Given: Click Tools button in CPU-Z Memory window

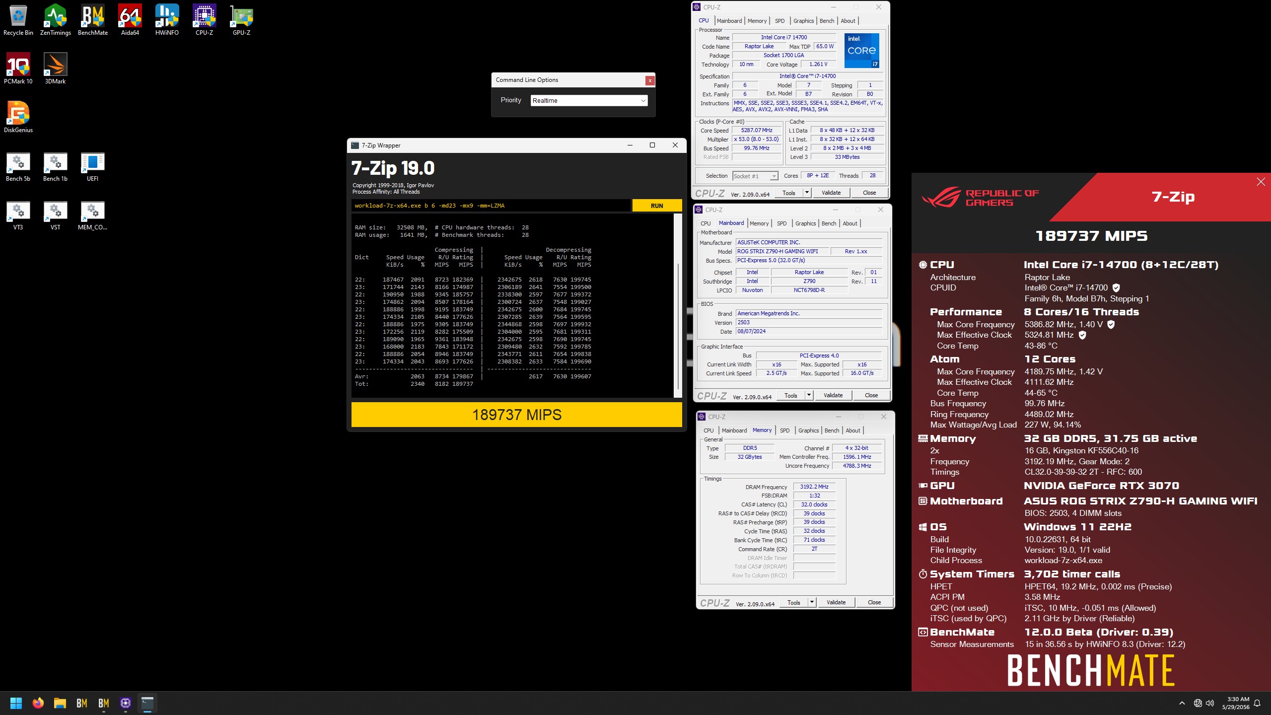Looking at the screenshot, I should [794, 602].
